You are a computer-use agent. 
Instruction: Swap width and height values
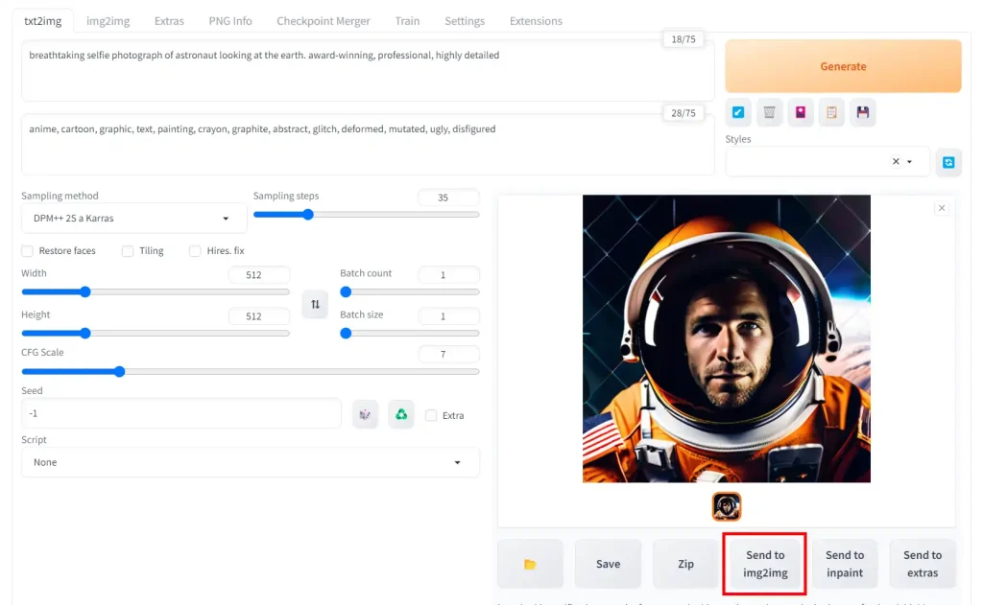click(315, 304)
